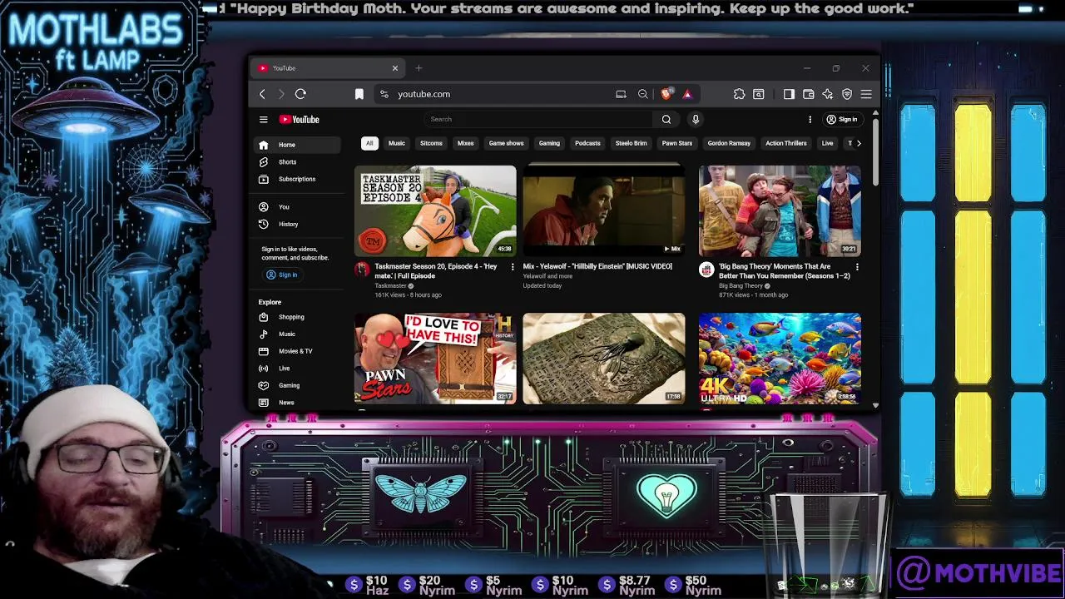Open Shorts in the sidebar

tap(297, 162)
